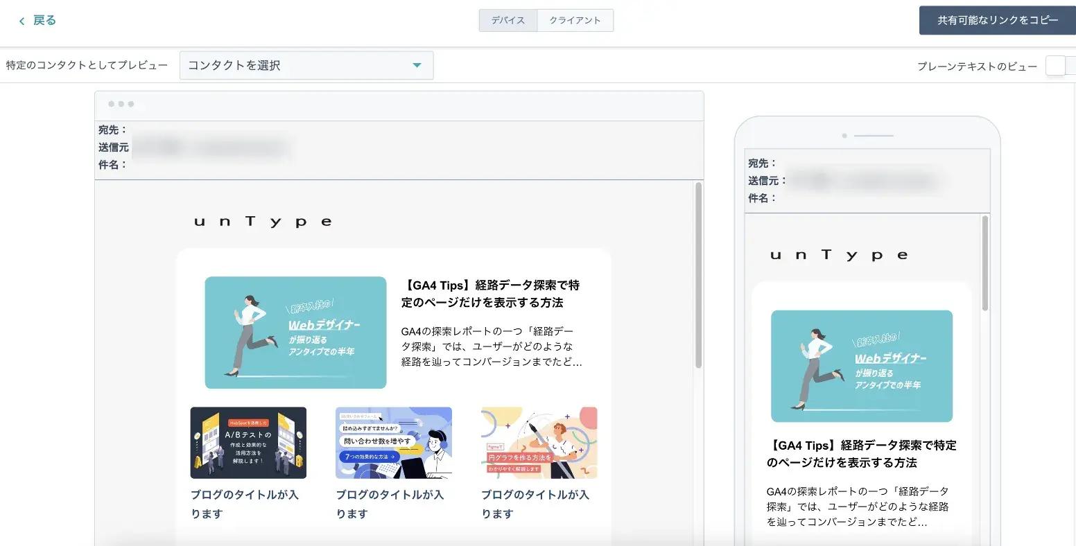Image resolution: width=1076 pixels, height=546 pixels.
Task: Click the 宛先 label in desktop preview header
Action: (113, 130)
